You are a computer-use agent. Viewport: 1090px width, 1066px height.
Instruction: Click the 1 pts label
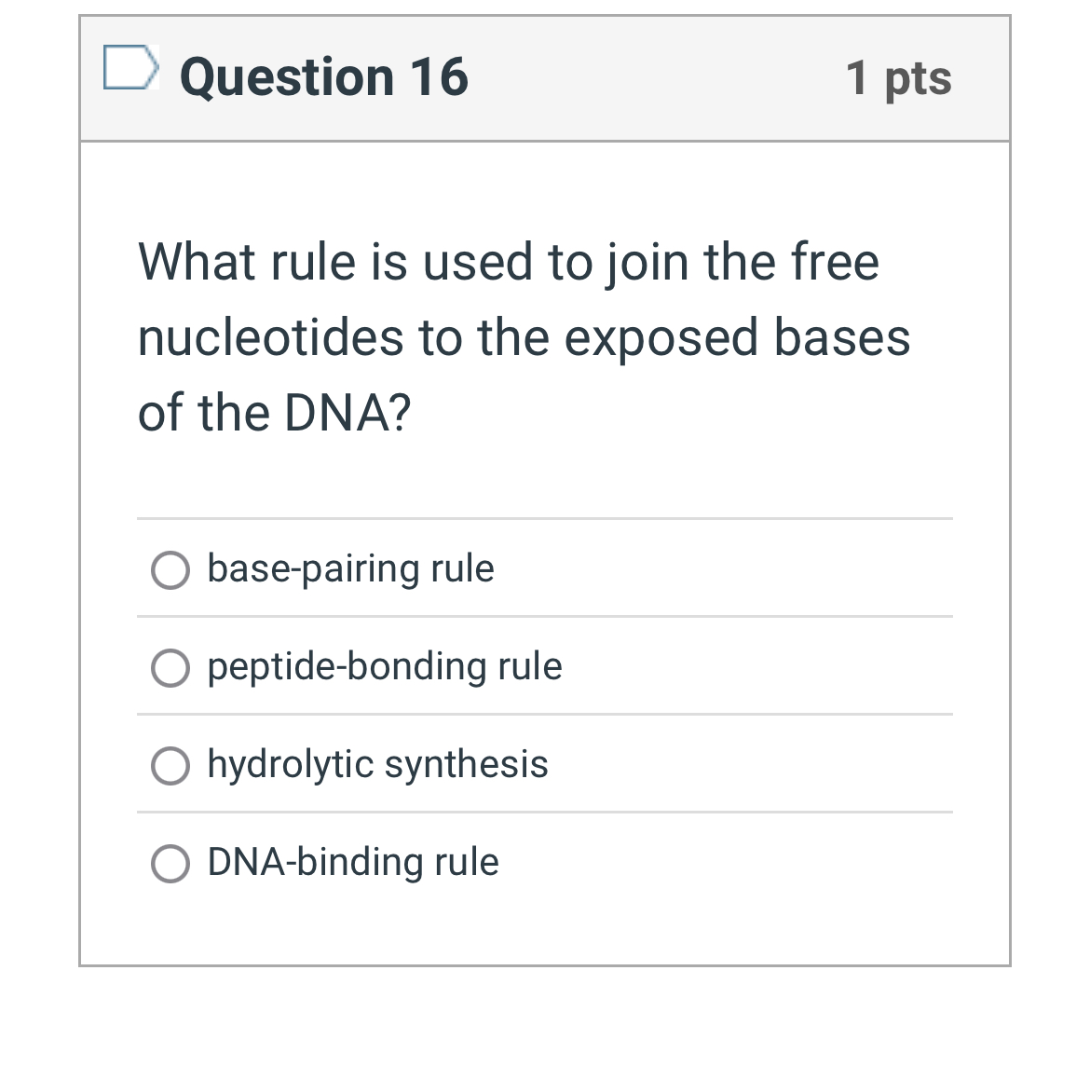(x=899, y=78)
